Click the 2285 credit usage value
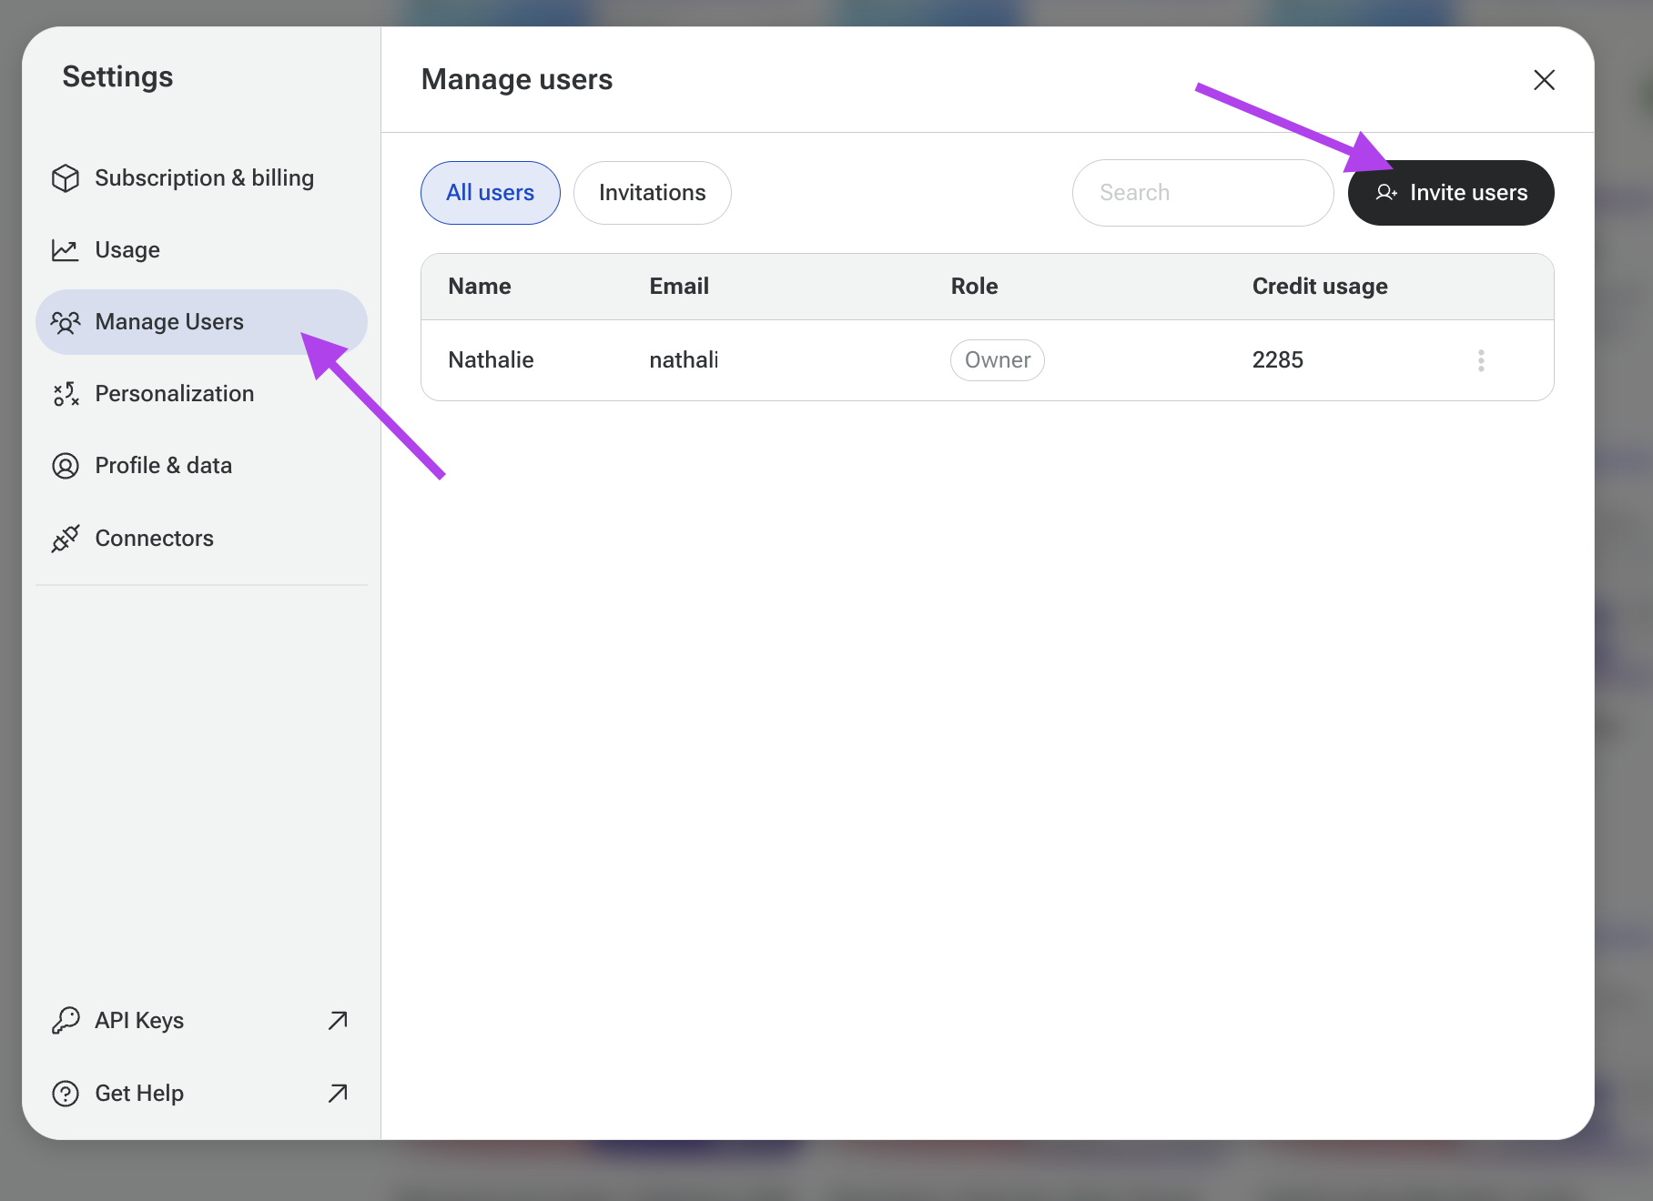The height and width of the screenshot is (1201, 1653). point(1278,360)
